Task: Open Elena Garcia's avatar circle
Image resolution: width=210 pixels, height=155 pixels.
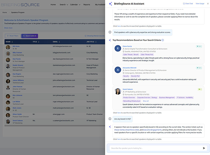Action: tap(118, 48)
